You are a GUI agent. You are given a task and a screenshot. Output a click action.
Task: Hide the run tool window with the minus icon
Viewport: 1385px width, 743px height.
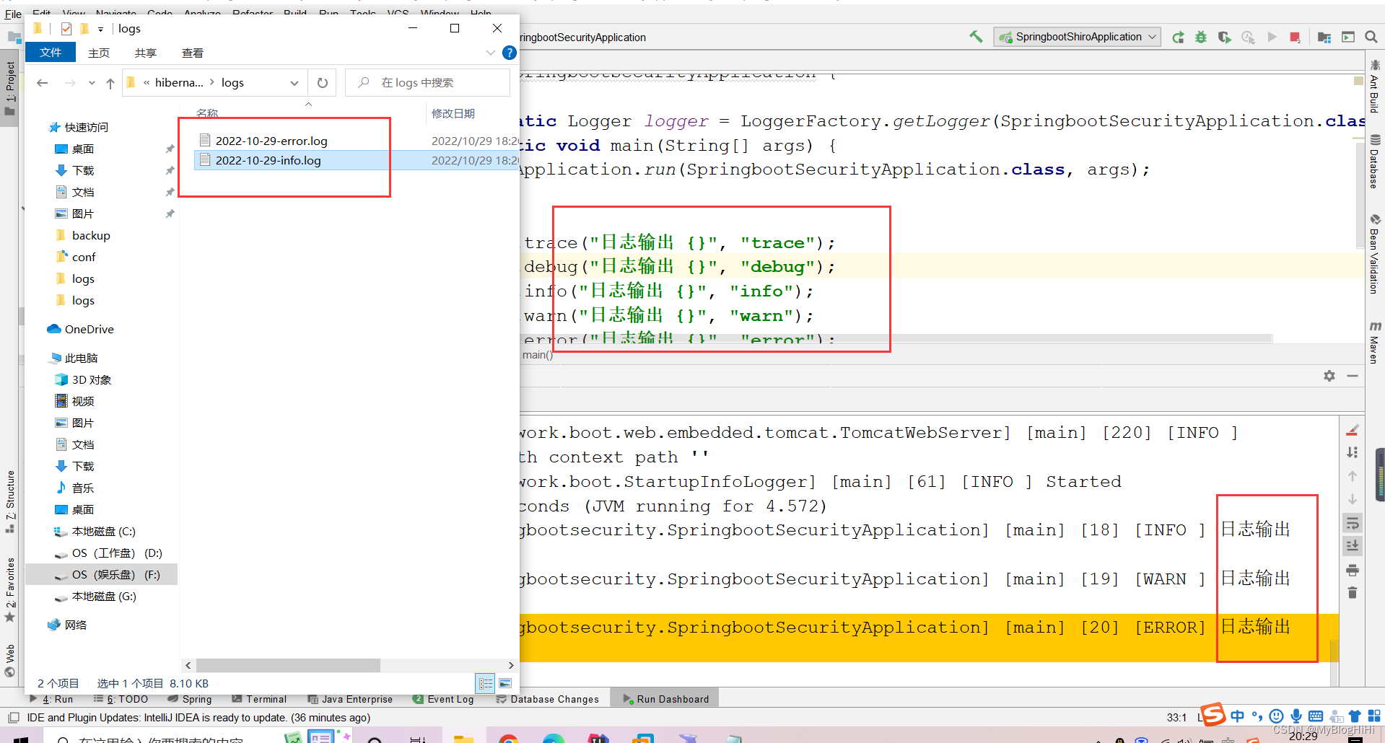click(x=1353, y=376)
